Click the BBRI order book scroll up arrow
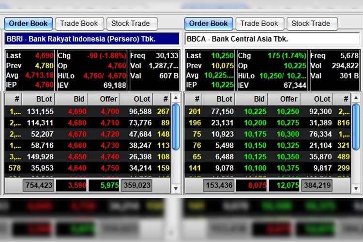The image size is (363, 242). 176,98
